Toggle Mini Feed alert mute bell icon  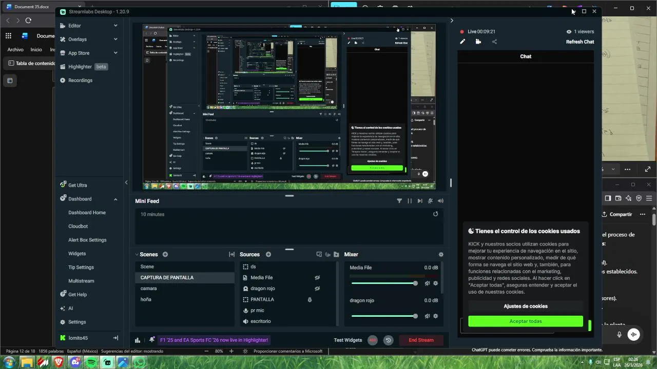[x=431, y=201]
